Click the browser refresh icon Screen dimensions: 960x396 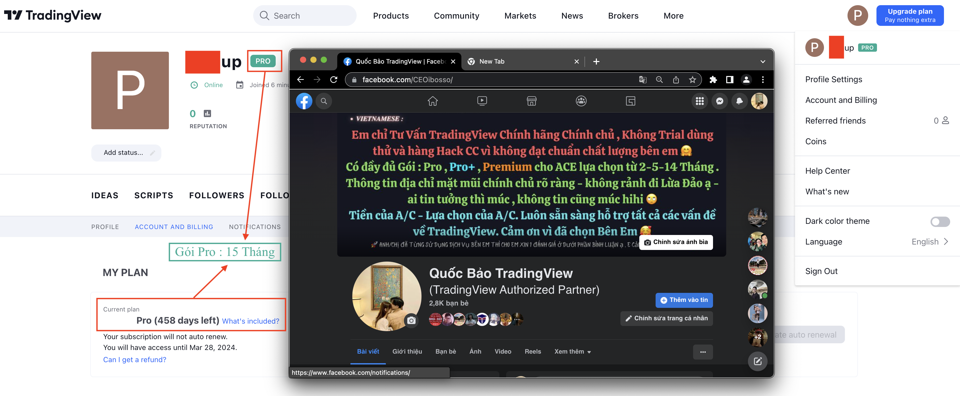[x=334, y=80]
